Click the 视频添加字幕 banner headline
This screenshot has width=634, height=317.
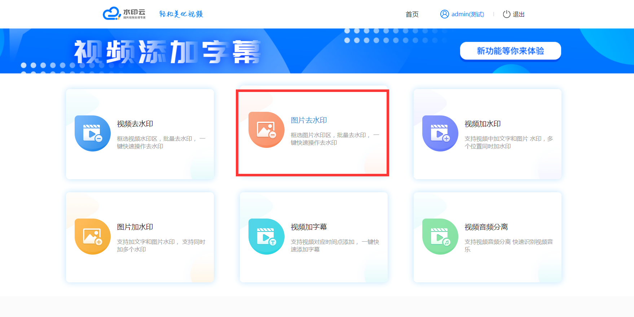click(x=167, y=52)
